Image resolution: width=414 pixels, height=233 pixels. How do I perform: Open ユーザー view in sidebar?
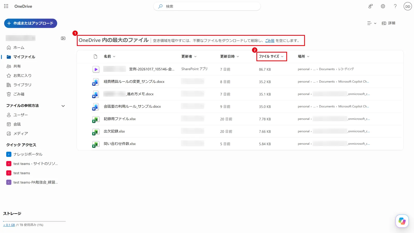[17, 115]
